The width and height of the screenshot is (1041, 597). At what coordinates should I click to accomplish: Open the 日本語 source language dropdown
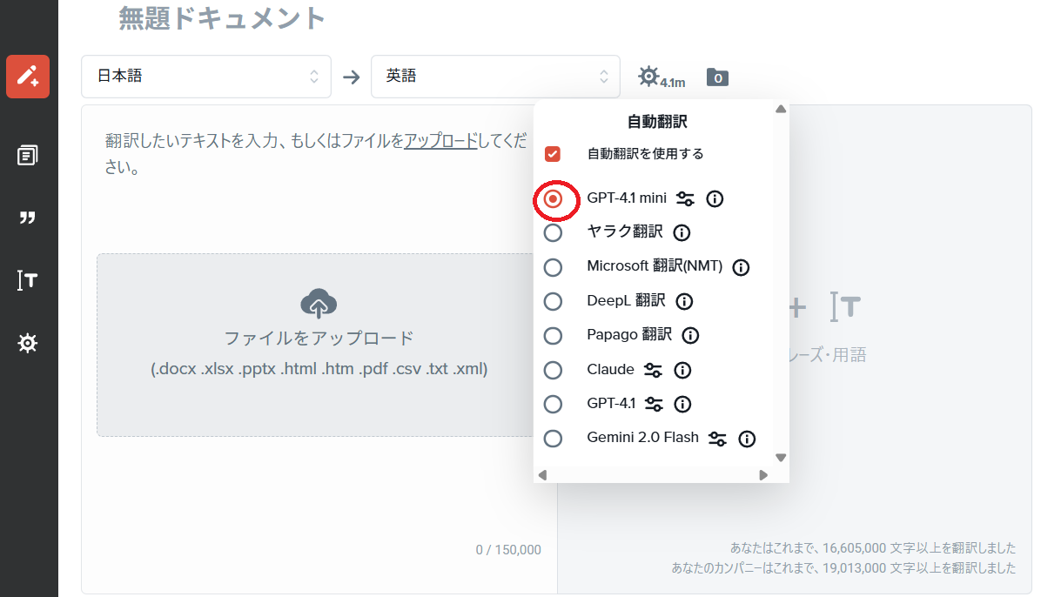click(x=206, y=77)
